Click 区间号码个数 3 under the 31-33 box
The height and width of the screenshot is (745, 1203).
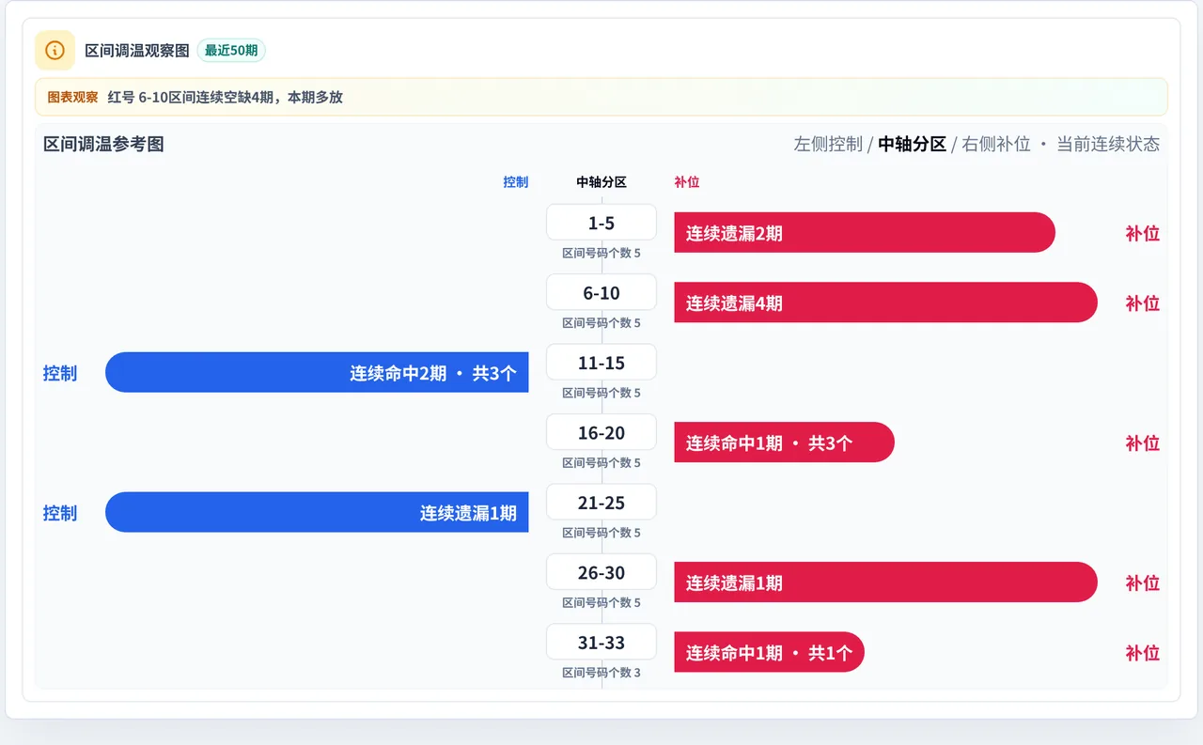[601, 673]
